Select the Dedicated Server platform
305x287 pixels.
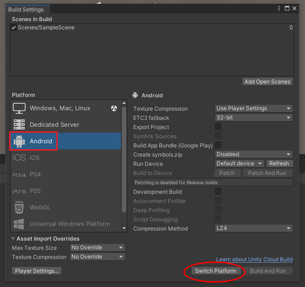point(66,124)
